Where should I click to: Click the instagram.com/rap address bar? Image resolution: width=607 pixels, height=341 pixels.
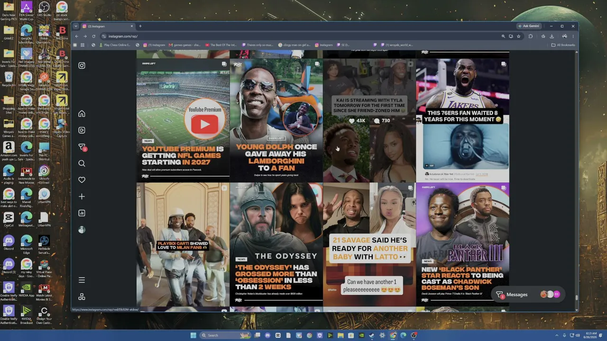[303, 36]
